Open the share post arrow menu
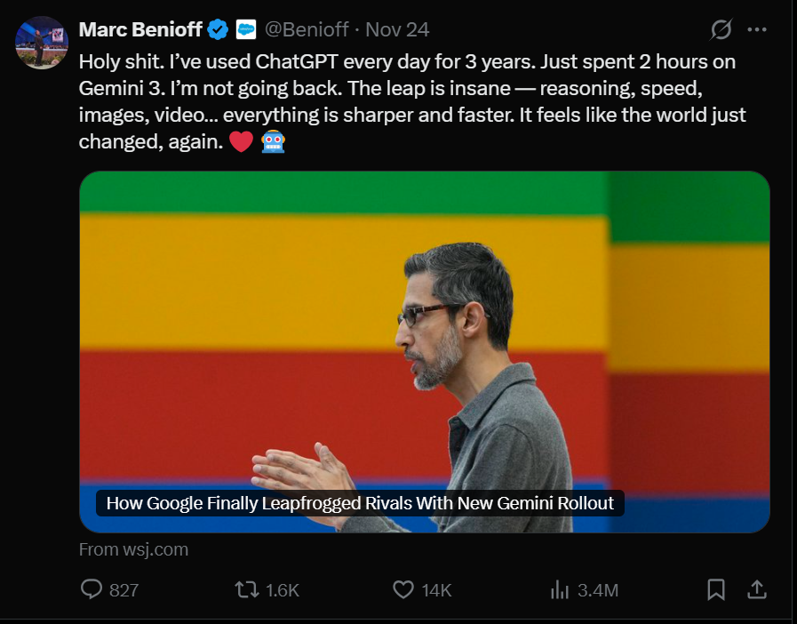This screenshot has height=624, width=797. pyautogui.click(x=757, y=589)
